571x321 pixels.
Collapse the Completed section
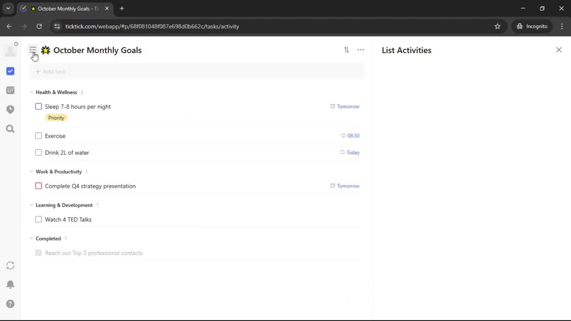coord(32,238)
